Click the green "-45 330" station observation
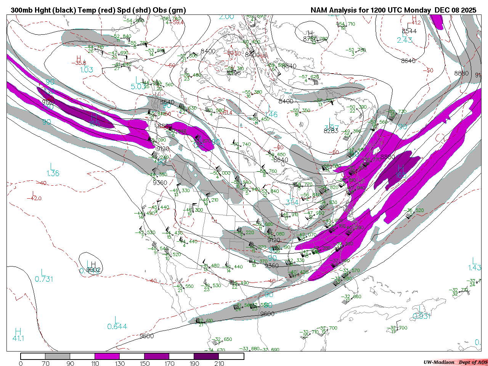 click(x=180, y=191)
